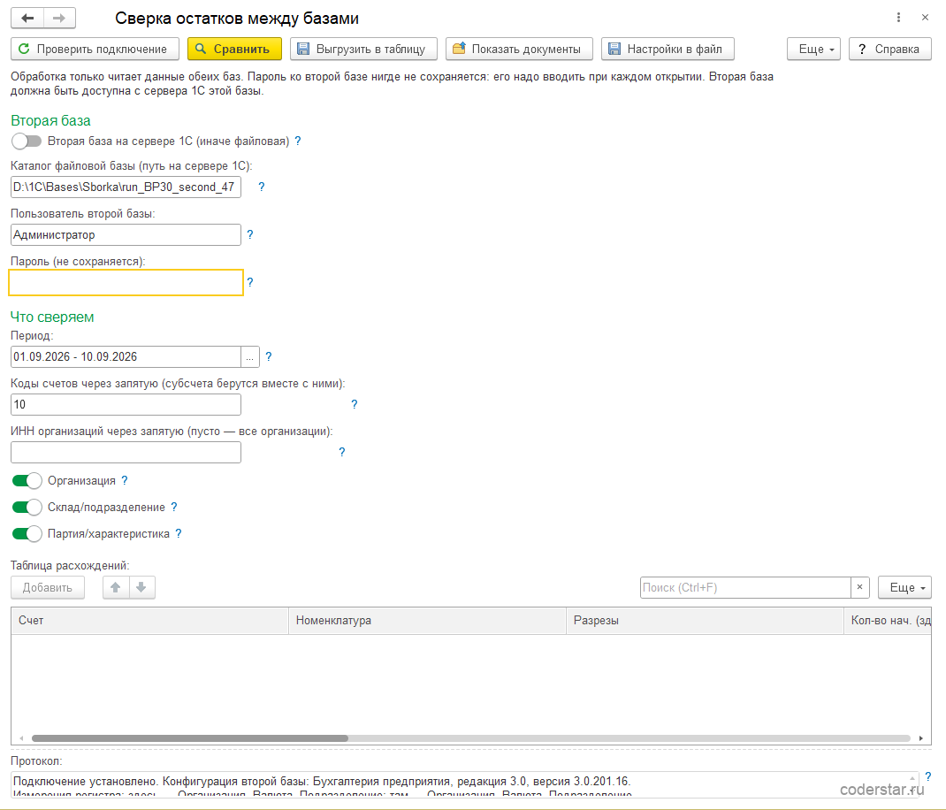This screenshot has width=946, height=810.
Task: Click the Добавить button above the table
Action: [48, 587]
